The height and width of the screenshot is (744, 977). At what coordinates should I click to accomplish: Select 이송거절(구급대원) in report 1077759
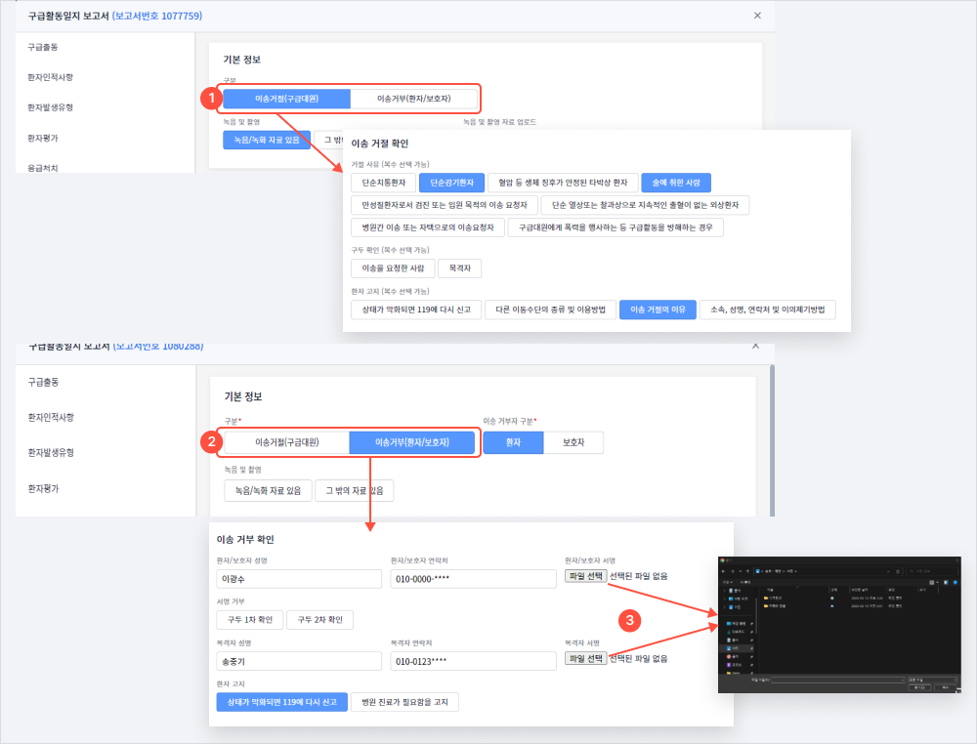(286, 99)
